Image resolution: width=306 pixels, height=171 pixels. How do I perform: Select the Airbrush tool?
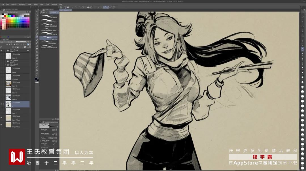click(x=37, y=42)
